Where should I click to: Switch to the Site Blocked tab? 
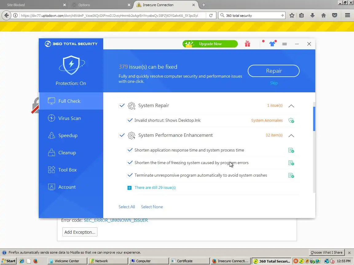point(34,5)
